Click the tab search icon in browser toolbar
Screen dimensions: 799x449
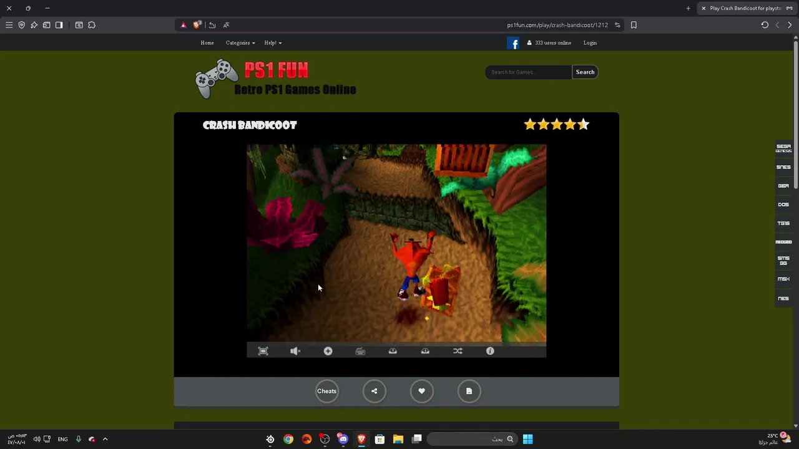79,25
